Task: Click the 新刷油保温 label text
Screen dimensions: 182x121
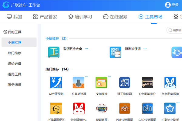Action: point(133,49)
